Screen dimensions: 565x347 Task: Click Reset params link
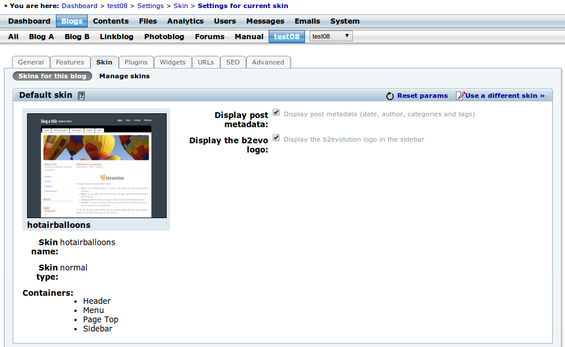tap(422, 96)
